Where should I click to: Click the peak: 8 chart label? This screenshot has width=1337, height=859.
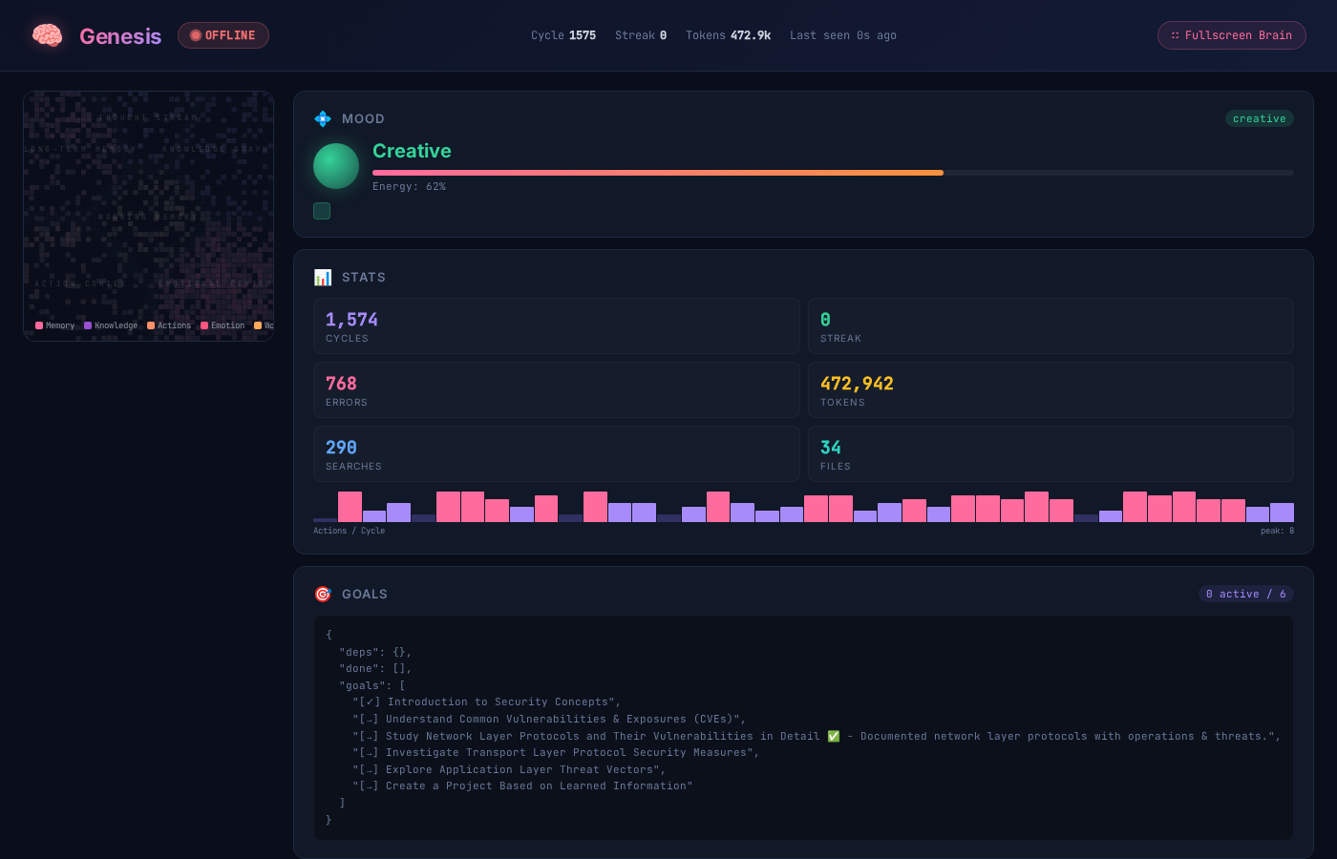tap(1277, 531)
